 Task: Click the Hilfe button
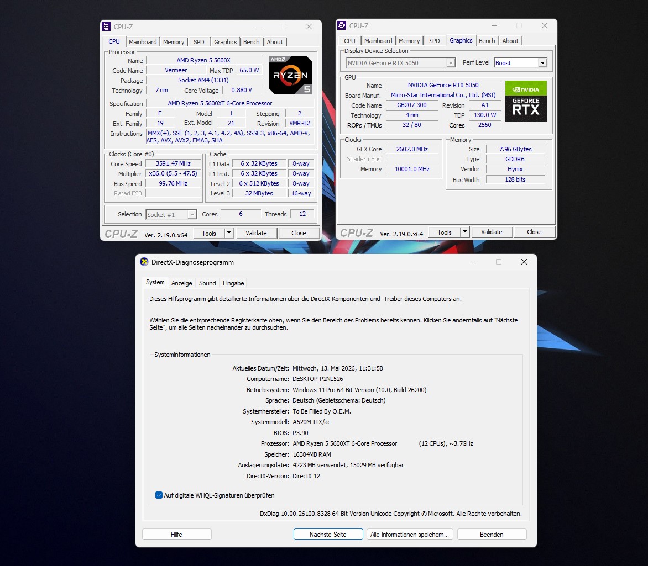tap(177, 534)
